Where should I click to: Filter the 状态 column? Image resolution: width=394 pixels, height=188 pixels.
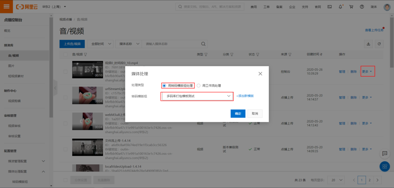click(258, 55)
